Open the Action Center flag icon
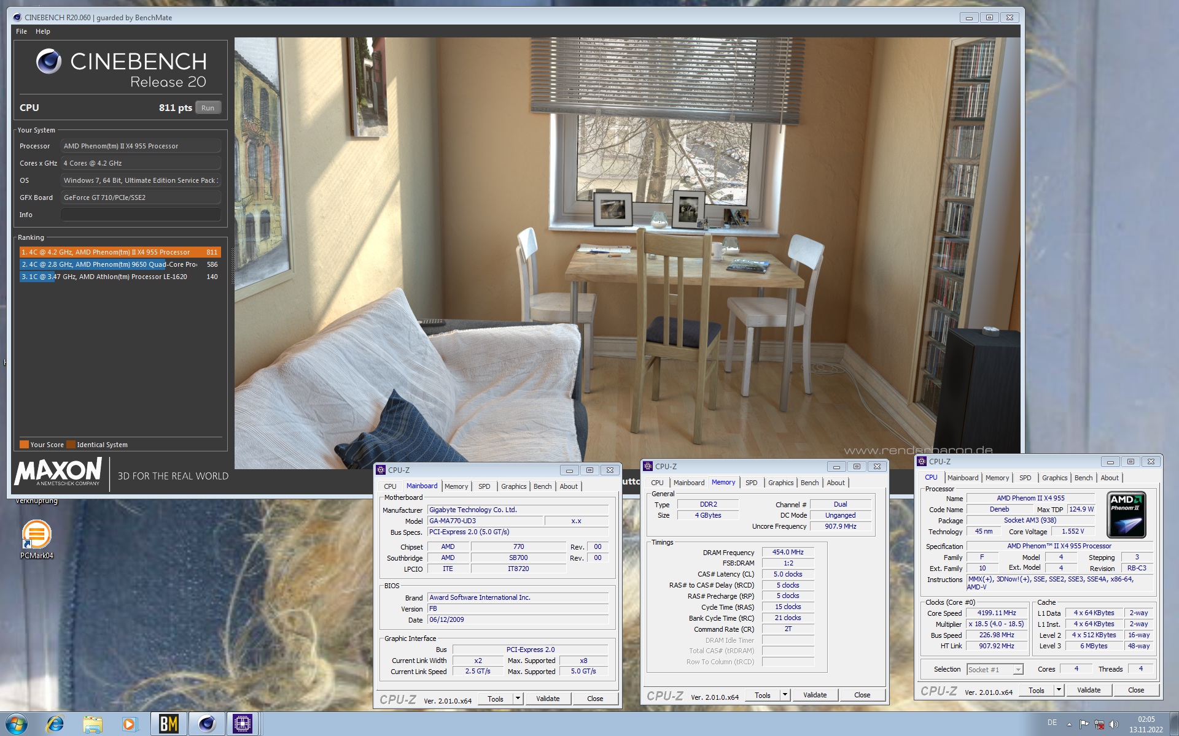 pos(1084,724)
